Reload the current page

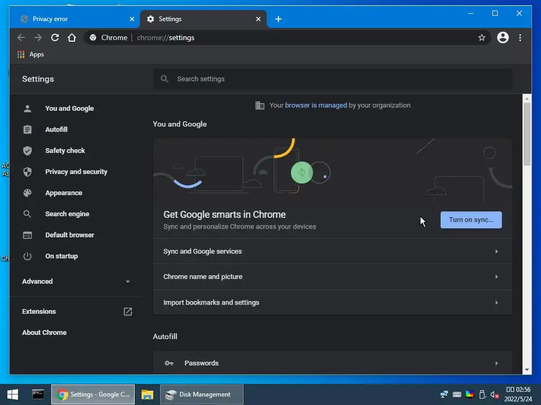pyautogui.click(x=55, y=37)
